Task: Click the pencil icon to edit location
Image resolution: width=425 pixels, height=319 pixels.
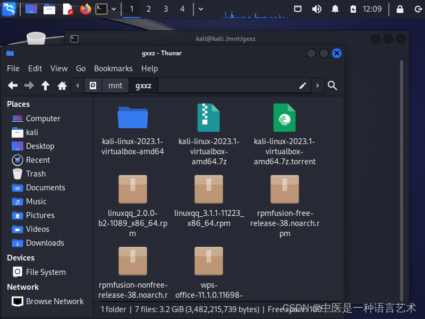Action: 303,86
